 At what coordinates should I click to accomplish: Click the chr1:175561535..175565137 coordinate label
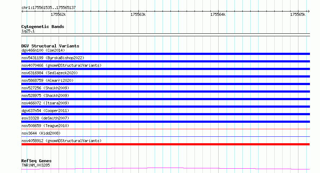pos(49,8)
